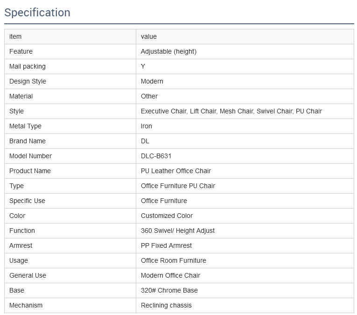Image resolution: width=357 pixels, height=315 pixels.
Task: Select the 'value' column header
Action: [x=149, y=36]
